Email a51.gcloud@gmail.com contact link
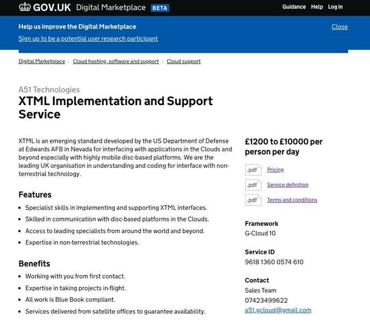 click(x=278, y=310)
